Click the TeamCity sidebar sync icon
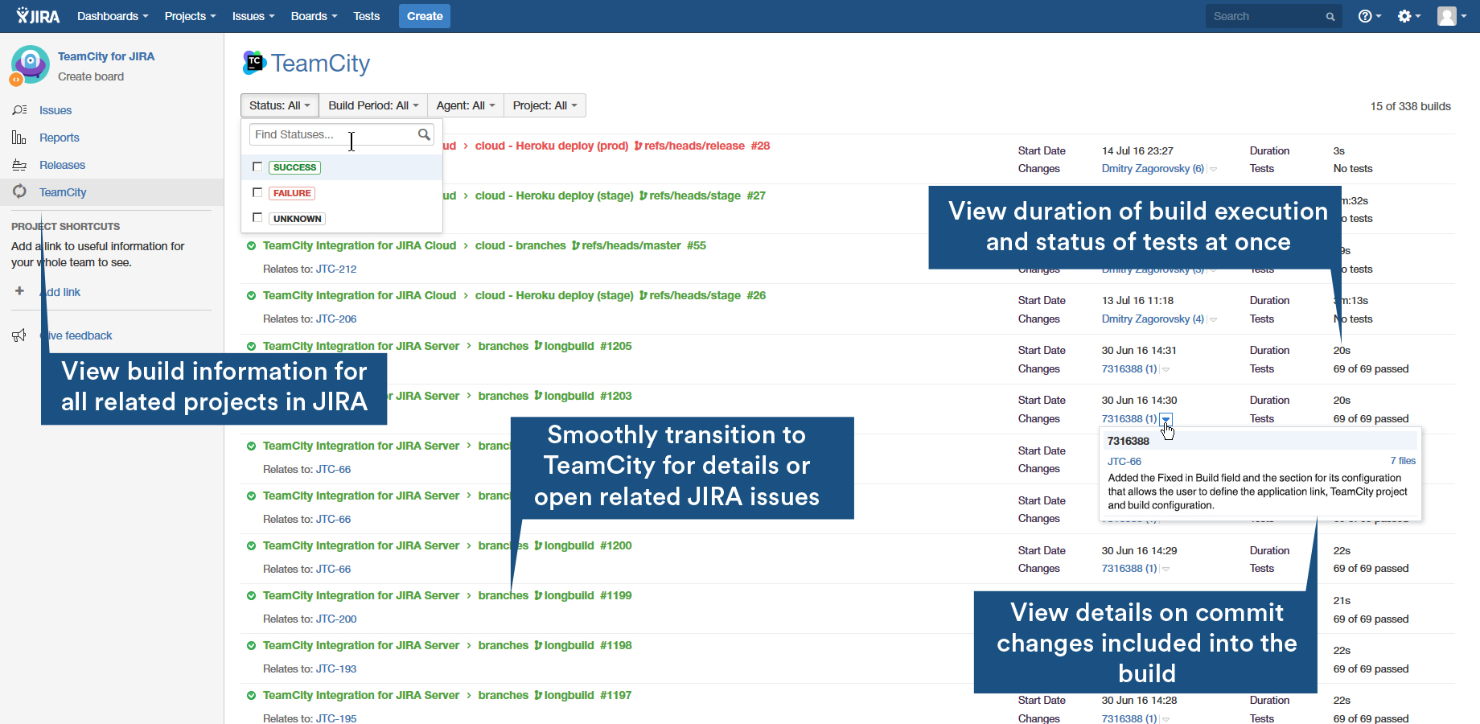1480x724 pixels. [x=19, y=191]
